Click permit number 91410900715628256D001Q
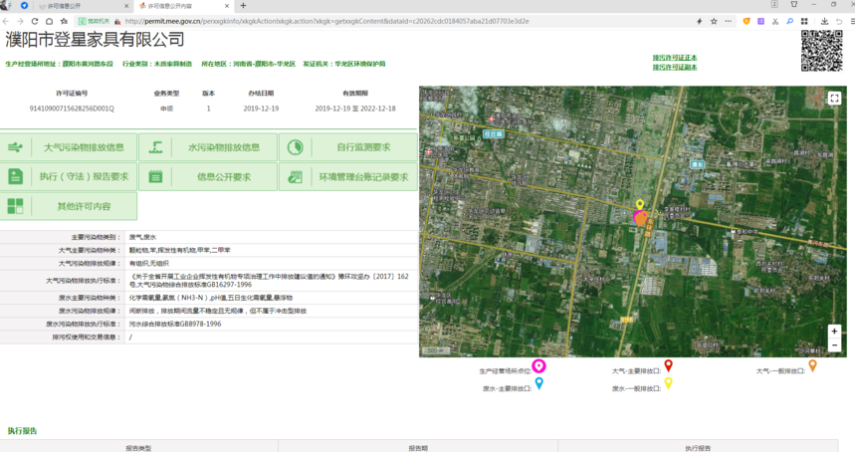The height and width of the screenshot is (452, 855). coord(72,109)
